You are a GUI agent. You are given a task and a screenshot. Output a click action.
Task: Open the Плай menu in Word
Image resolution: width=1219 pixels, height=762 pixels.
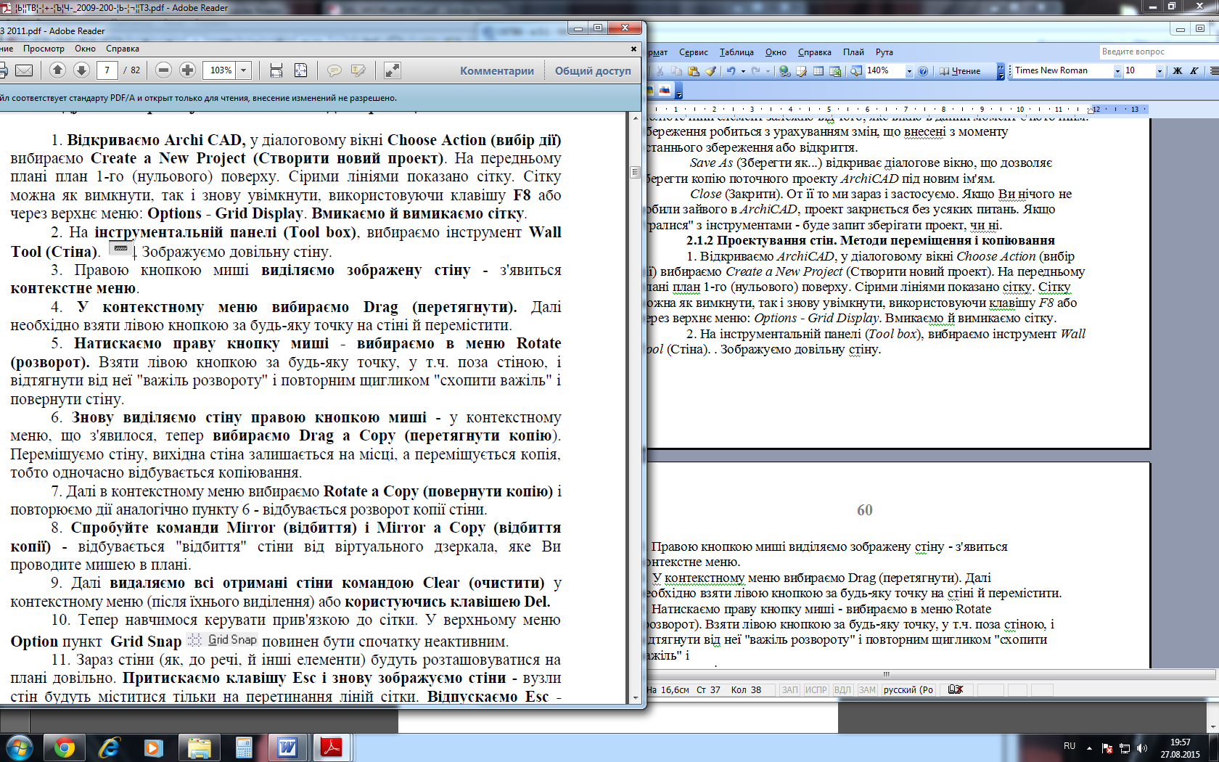[x=853, y=52]
